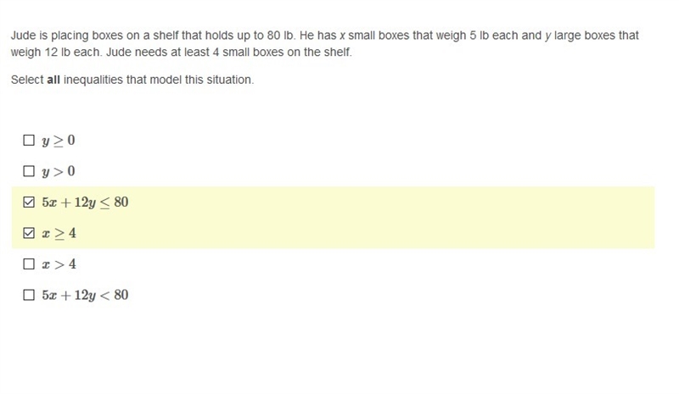This screenshot has width=679, height=394.
Task: Click the italic x variable in the problem
Action: pos(342,36)
